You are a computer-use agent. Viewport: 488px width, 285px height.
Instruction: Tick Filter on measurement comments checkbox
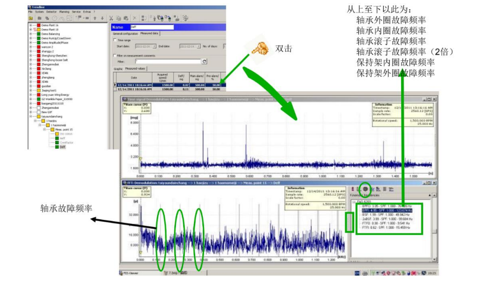click(114, 56)
